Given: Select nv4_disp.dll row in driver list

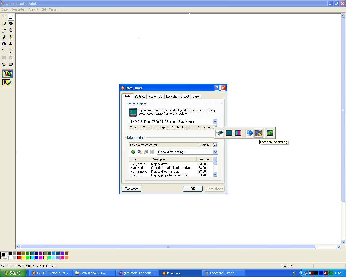Looking at the screenshot, I should pyautogui.click(x=171, y=164).
